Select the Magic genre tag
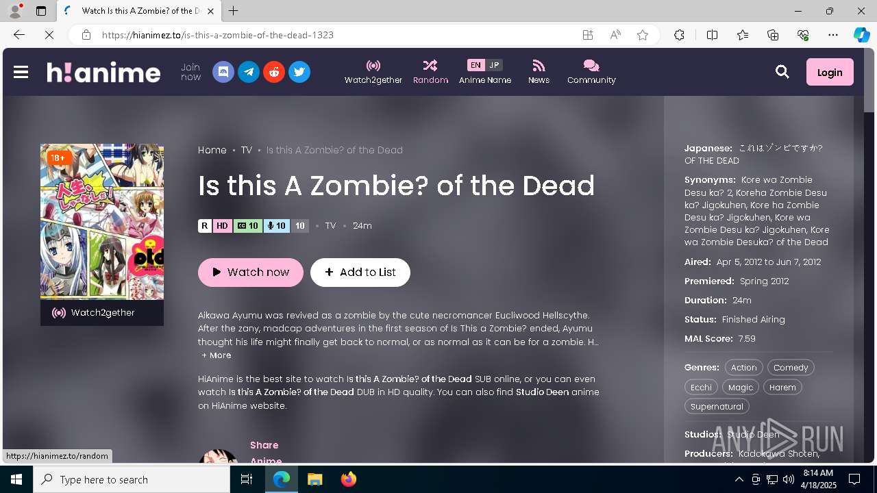The image size is (877, 493). coord(741,387)
